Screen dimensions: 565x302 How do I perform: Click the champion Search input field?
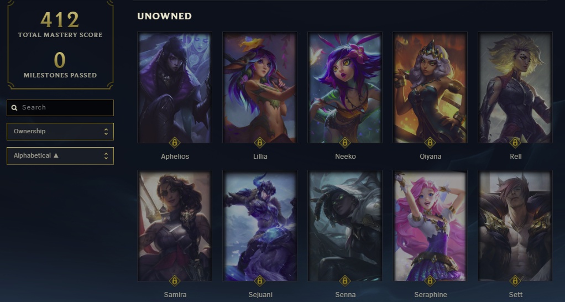click(60, 108)
